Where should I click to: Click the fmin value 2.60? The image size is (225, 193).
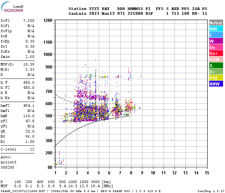pos(30,57)
